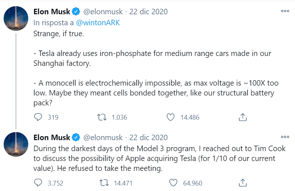295x191 pixels.
Task: Click Elon Musk name on first tweet
Action: (x=52, y=12)
